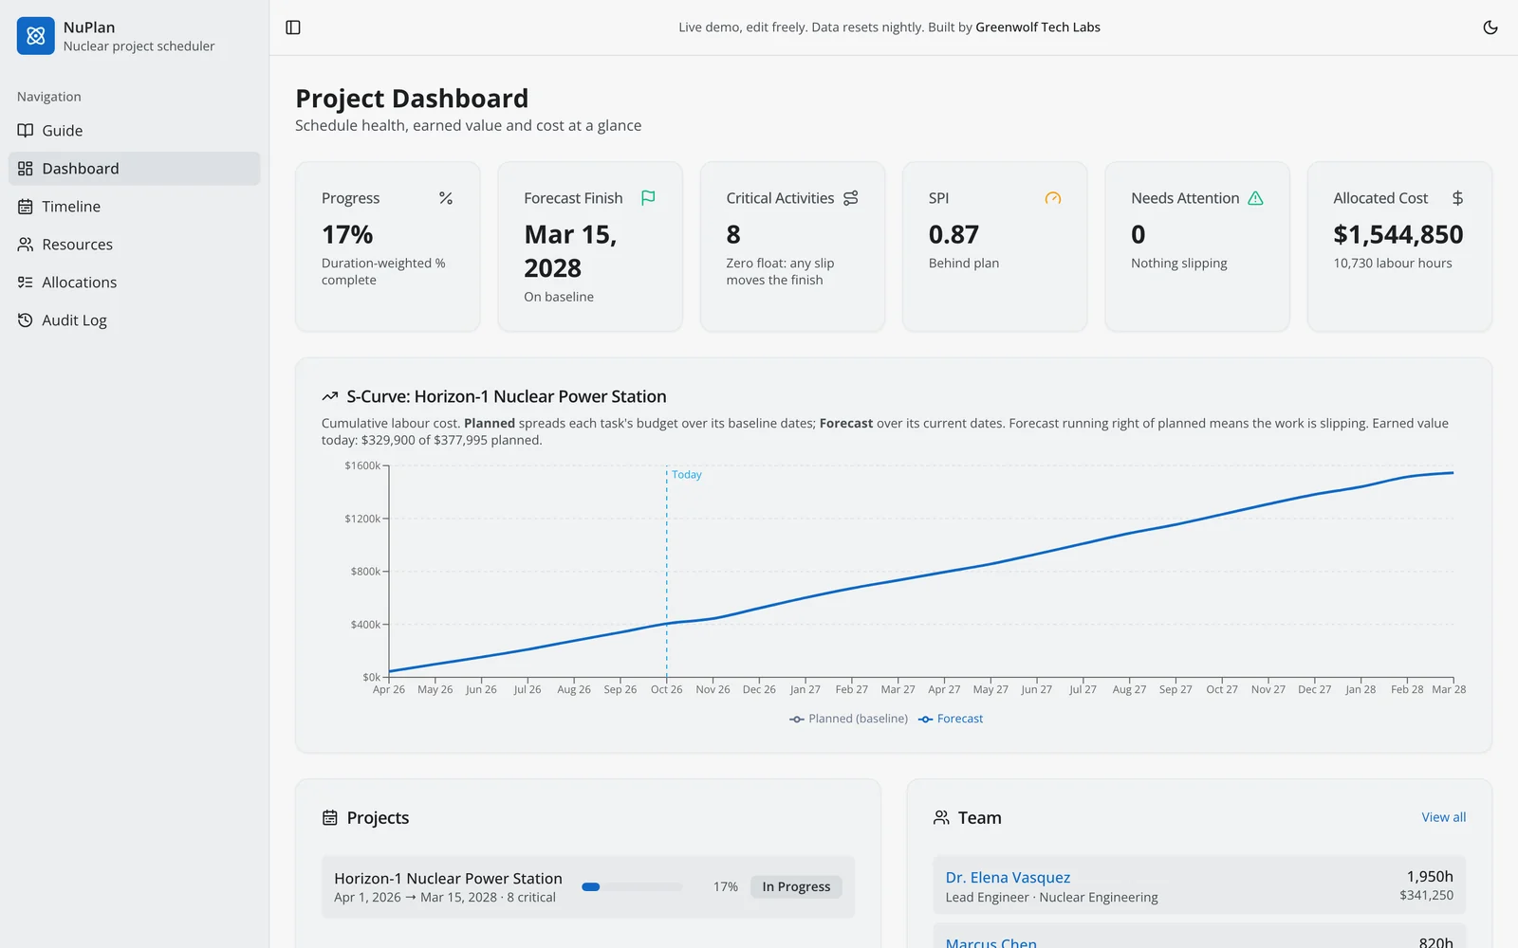The width and height of the screenshot is (1518, 948).
Task: Navigate to Resources
Action: (134, 245)
